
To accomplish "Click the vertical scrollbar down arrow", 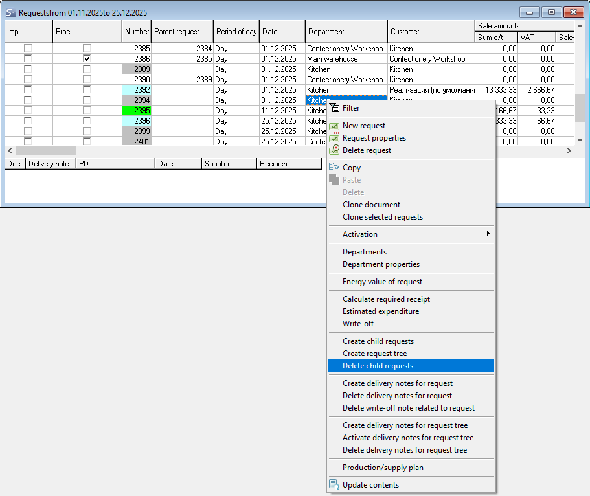I will [580, 139].
